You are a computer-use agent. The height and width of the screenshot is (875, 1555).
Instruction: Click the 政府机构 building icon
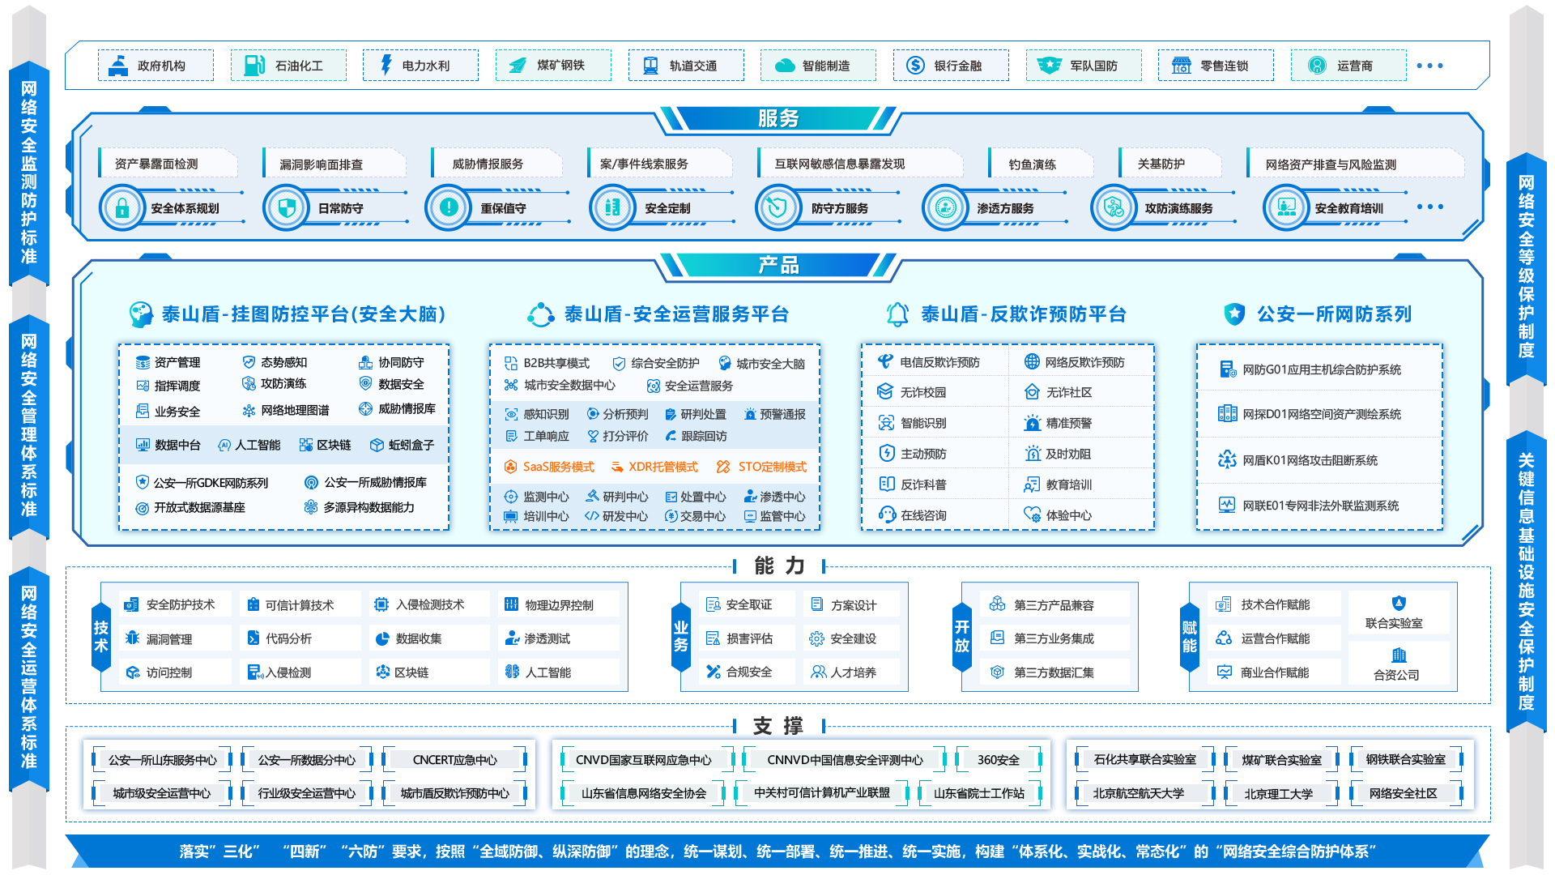pos(118,66)
